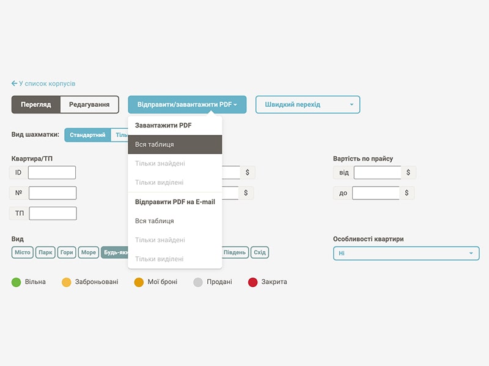Choose Тільки виділені under Відправити PDF на E-mail
Screen dimensions: 489x366
tap(175, 259)
